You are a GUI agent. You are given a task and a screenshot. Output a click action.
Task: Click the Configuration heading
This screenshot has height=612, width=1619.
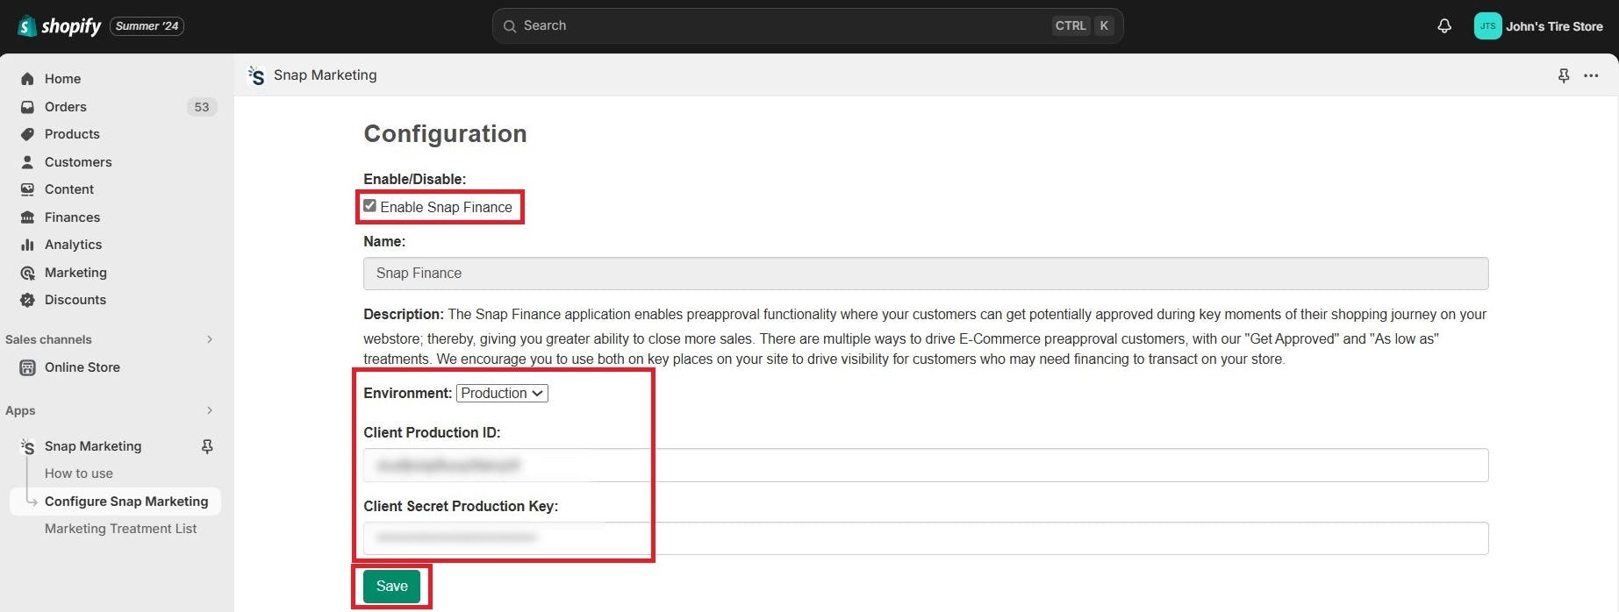445,134
